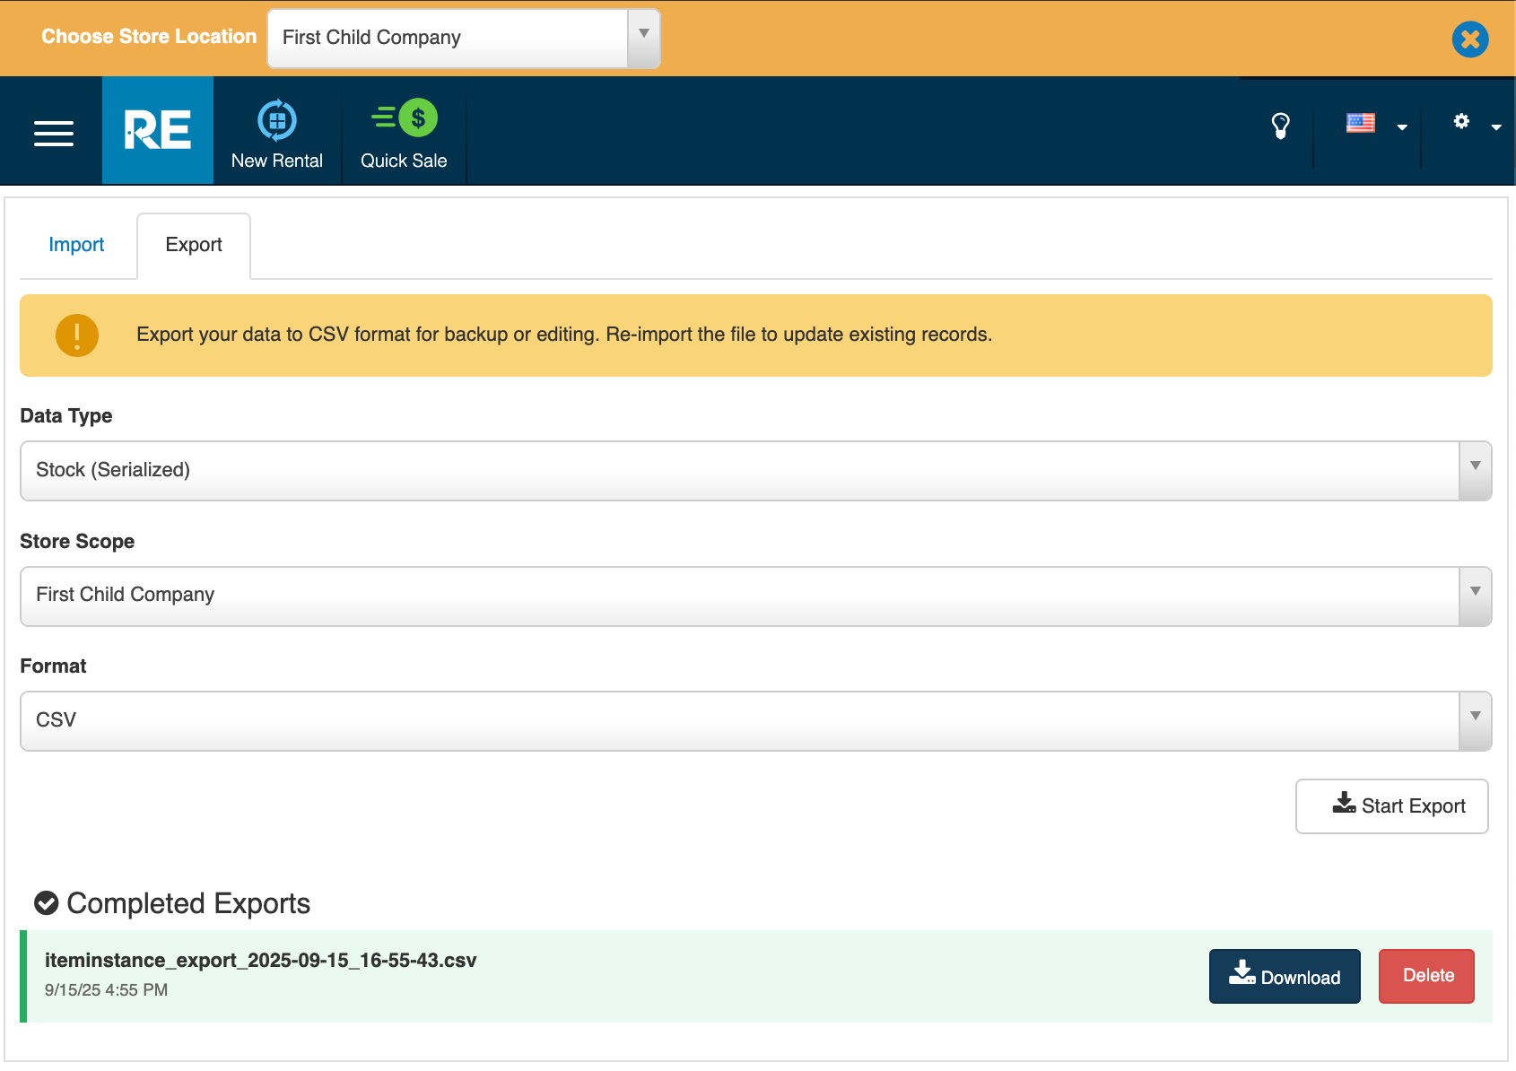Switch to the Import tab
This screenshot has height=1071, width=1516.
(x=76, y=245)
